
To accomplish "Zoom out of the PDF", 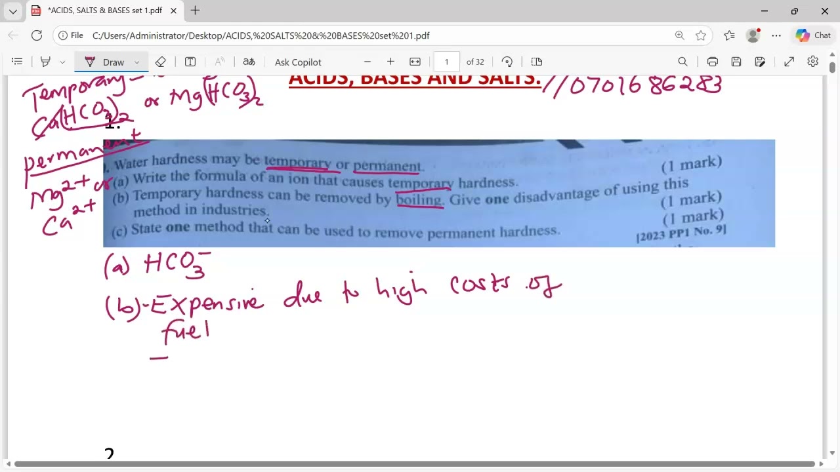I will click(367, 62).
